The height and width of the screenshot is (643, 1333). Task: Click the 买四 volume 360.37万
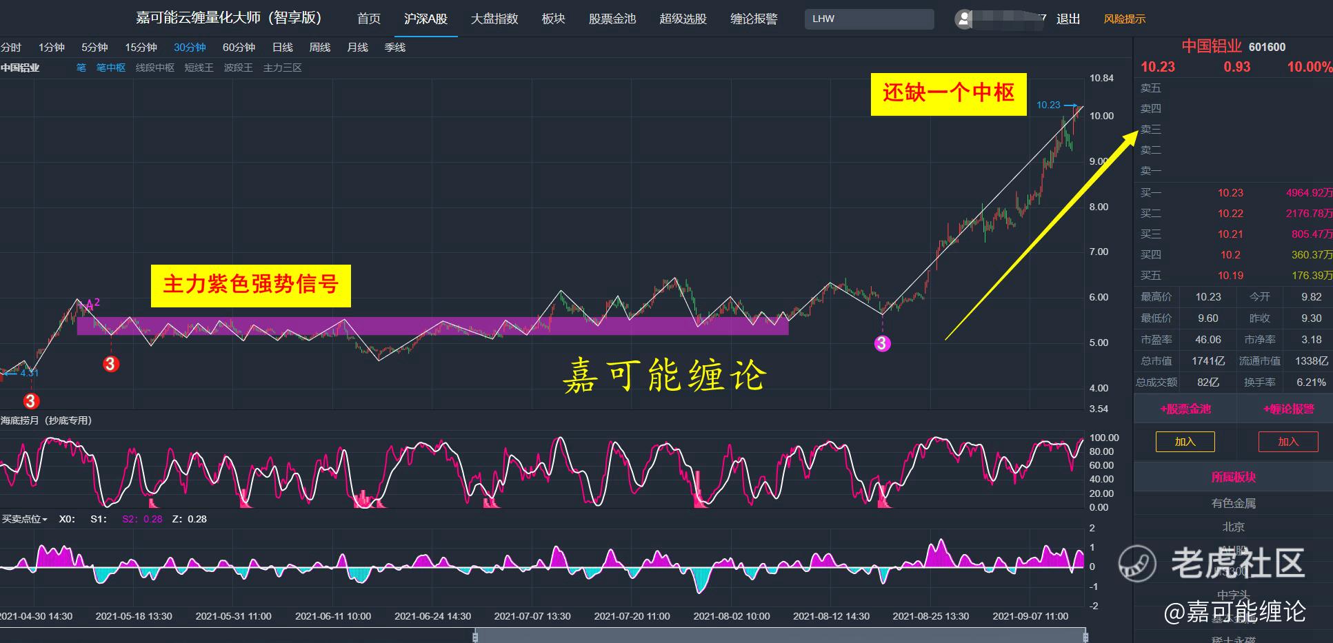pos(1312,255)
